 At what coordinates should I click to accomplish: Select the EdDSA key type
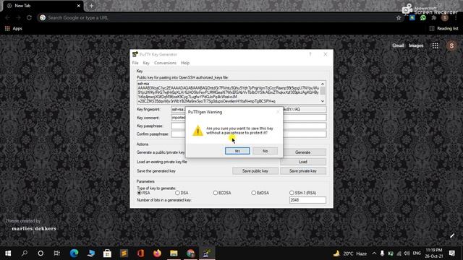coord(260,193)
